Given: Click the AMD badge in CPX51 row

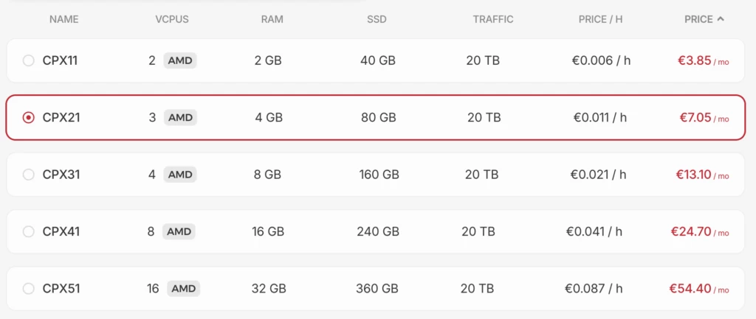Looking at the screenshot, I should [x=183, y=288].
